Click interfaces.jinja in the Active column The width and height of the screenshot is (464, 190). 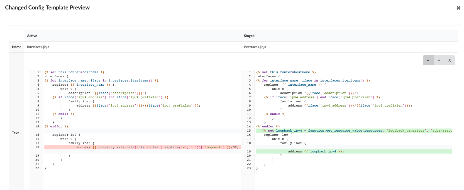point(38,47)
